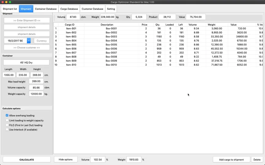Edit the Max load height field

(x=36, y=81)
